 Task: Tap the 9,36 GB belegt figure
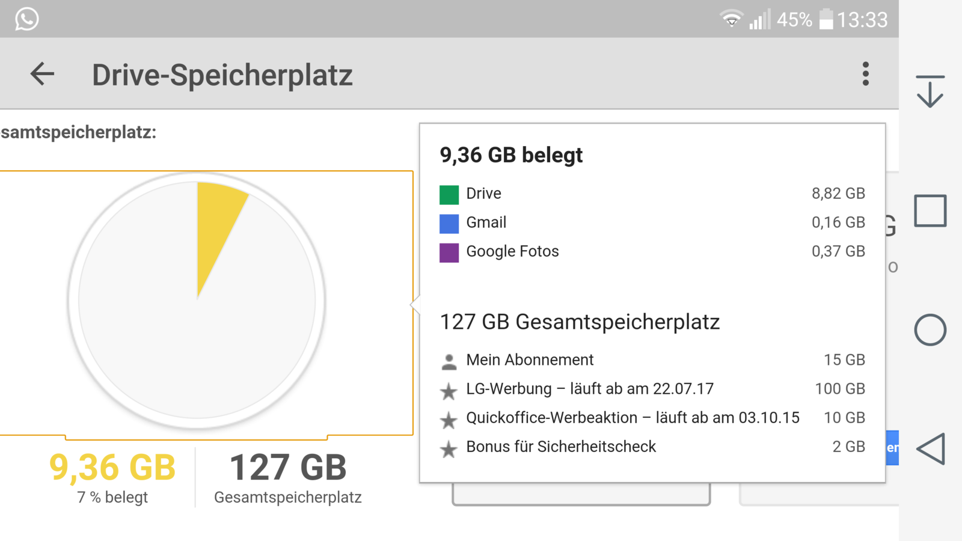pos(112,468)
